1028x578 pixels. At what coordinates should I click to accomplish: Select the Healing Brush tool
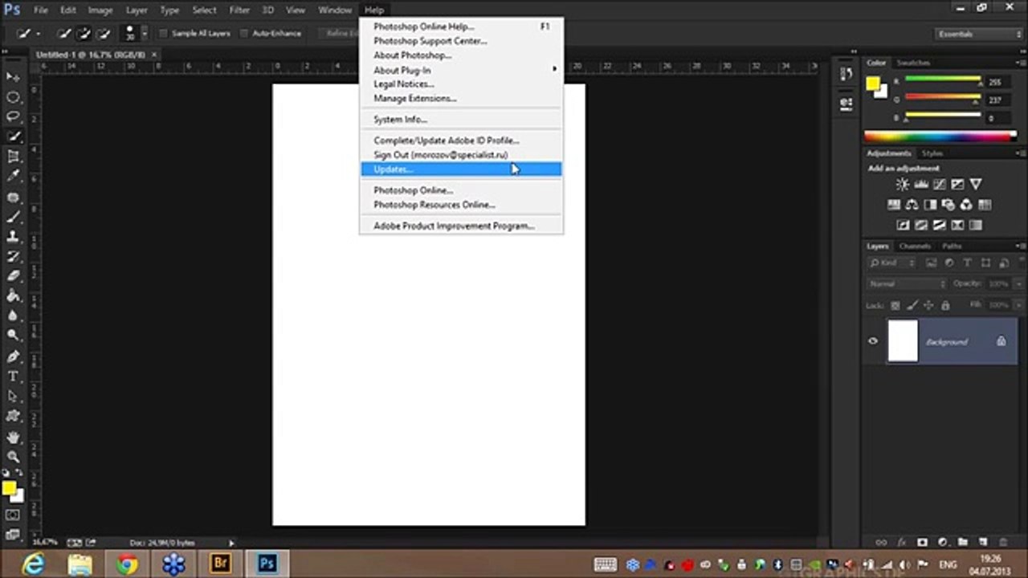[x=13, y=197]
